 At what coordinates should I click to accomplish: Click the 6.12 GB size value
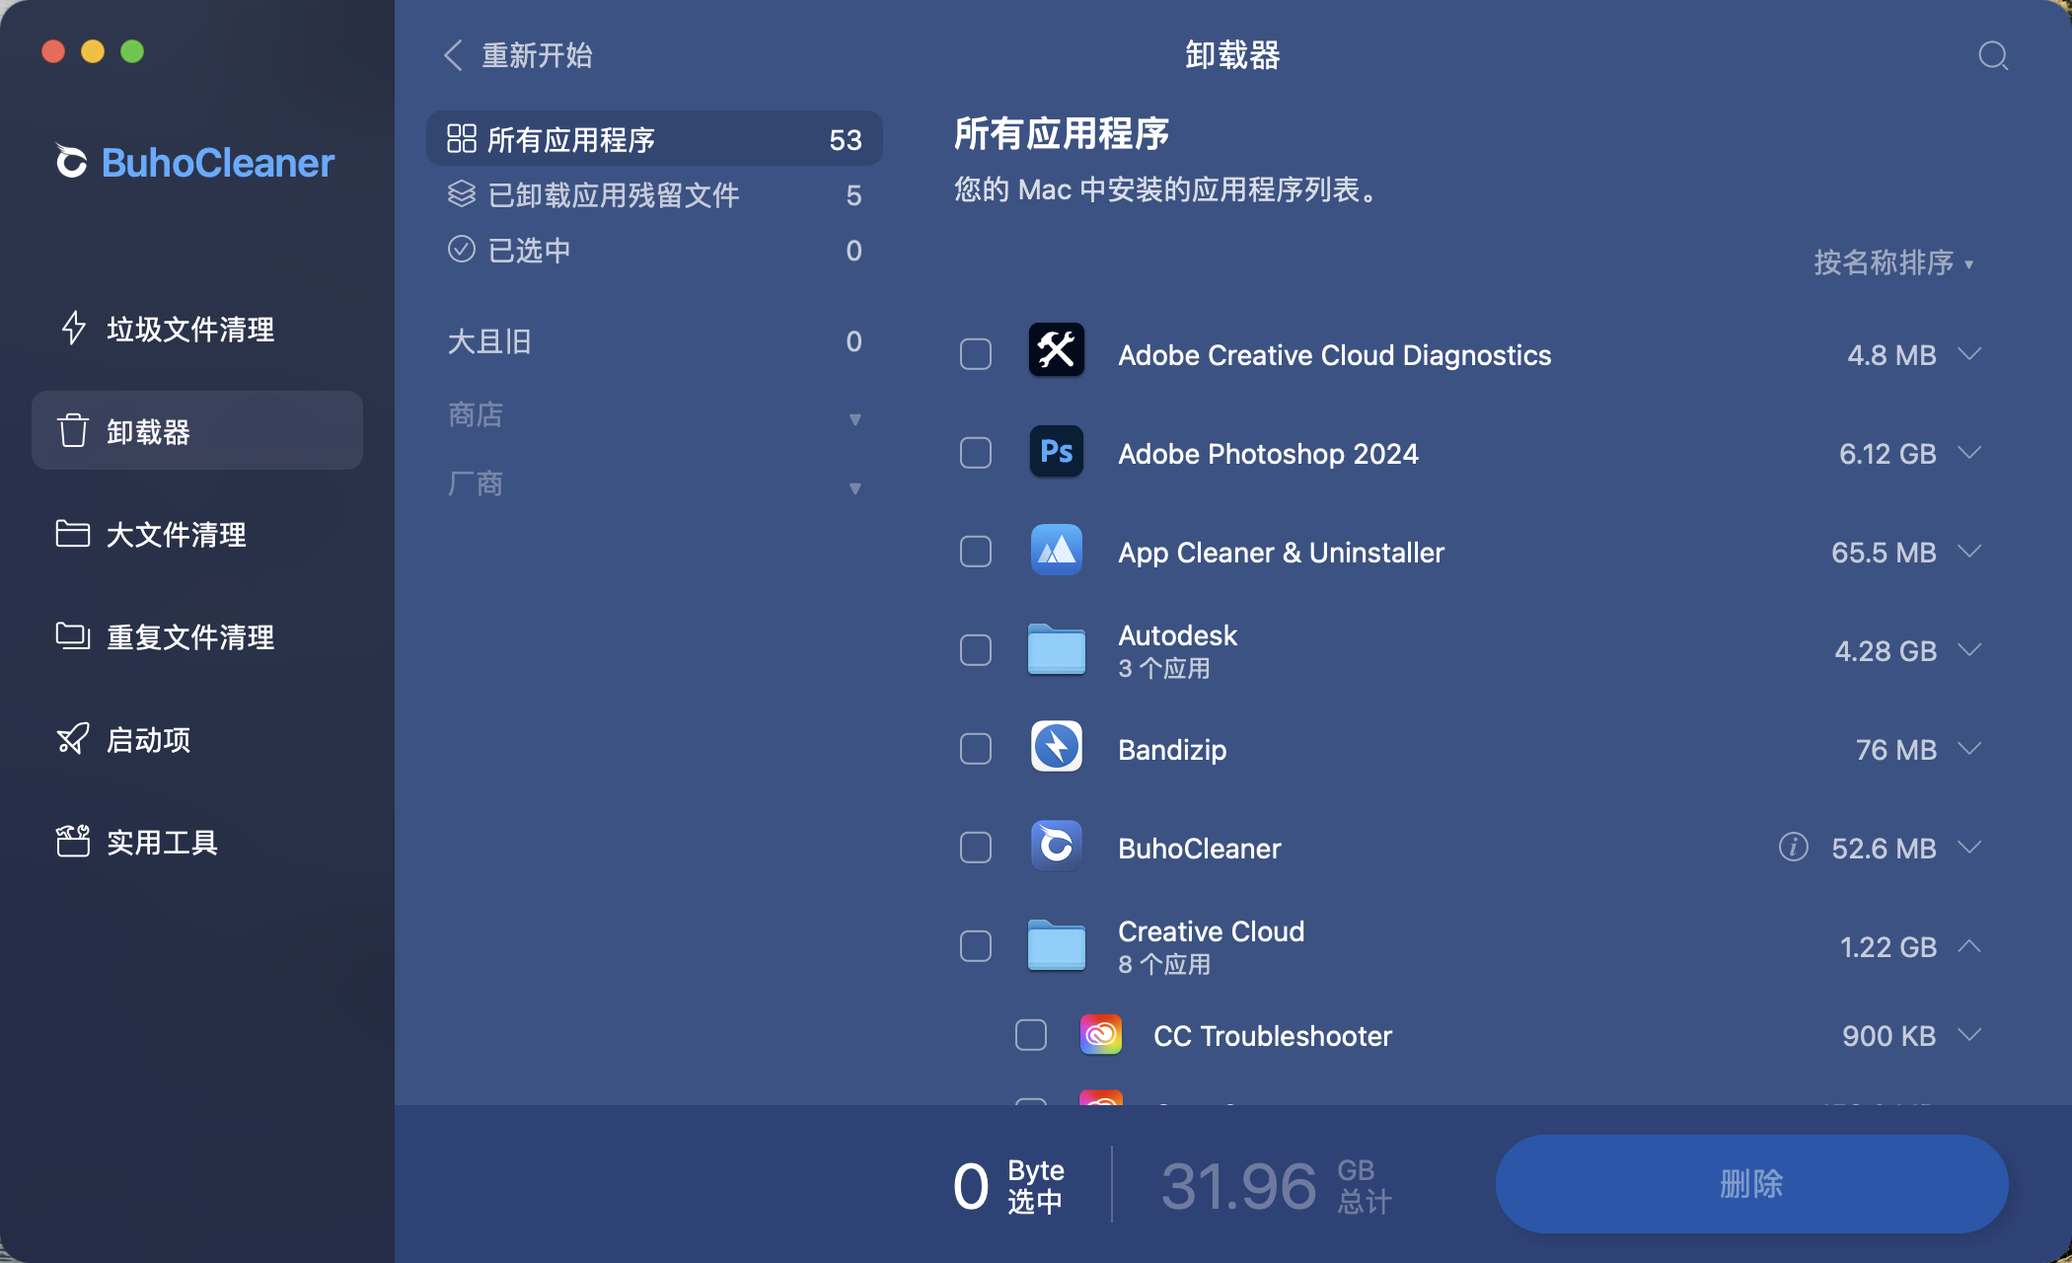[x=1887, y=453]
